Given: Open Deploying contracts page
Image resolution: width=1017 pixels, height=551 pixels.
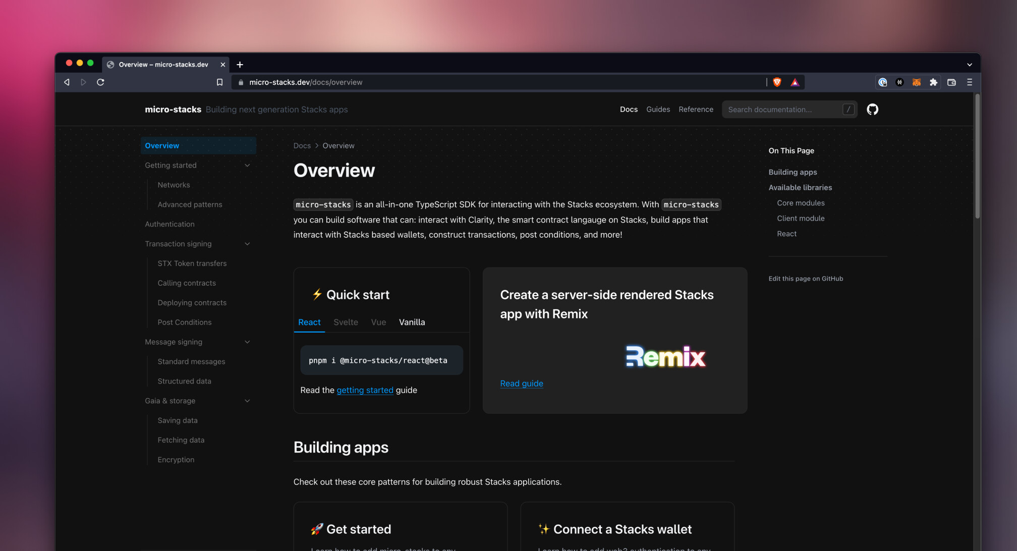Looking at the screenshot, I should pos(192,303).
